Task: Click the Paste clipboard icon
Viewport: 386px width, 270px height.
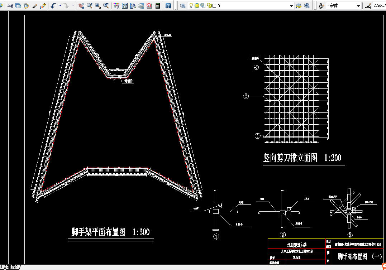Action: click(26, 6)
